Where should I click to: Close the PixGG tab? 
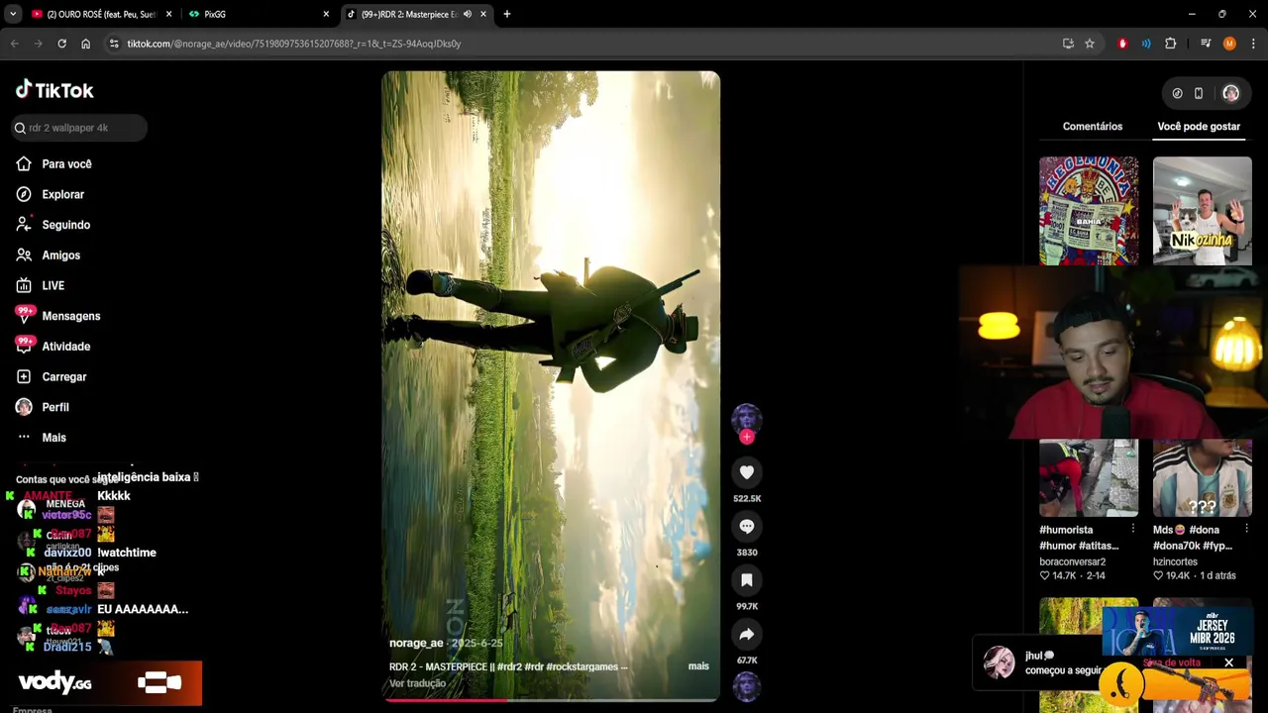(326, 14)
